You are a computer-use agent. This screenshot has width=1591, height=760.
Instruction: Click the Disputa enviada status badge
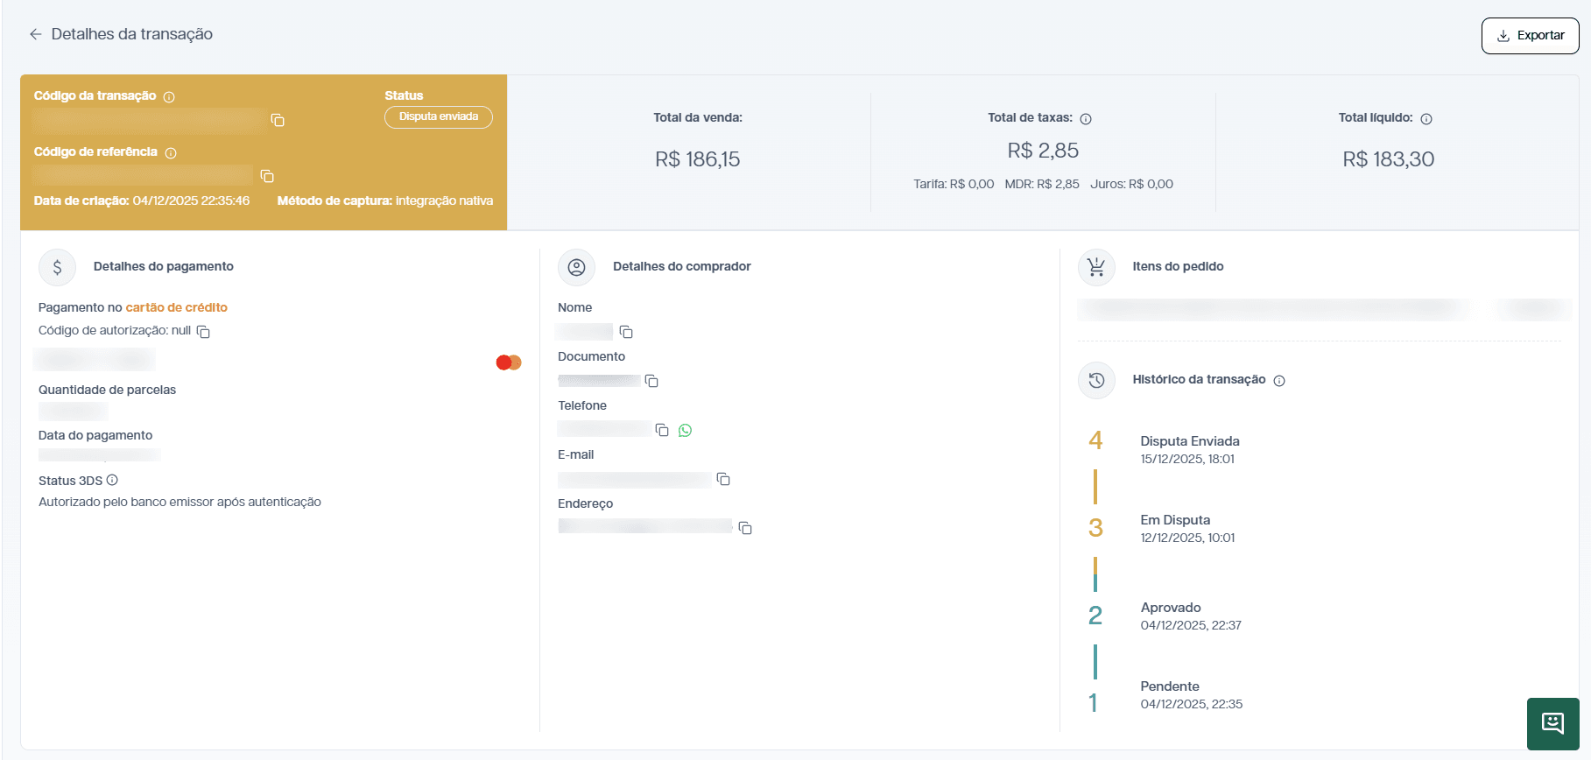coord(438,117)
